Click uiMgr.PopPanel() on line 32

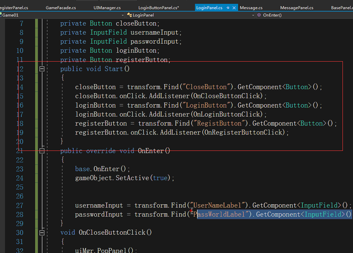tap(106, 250)
